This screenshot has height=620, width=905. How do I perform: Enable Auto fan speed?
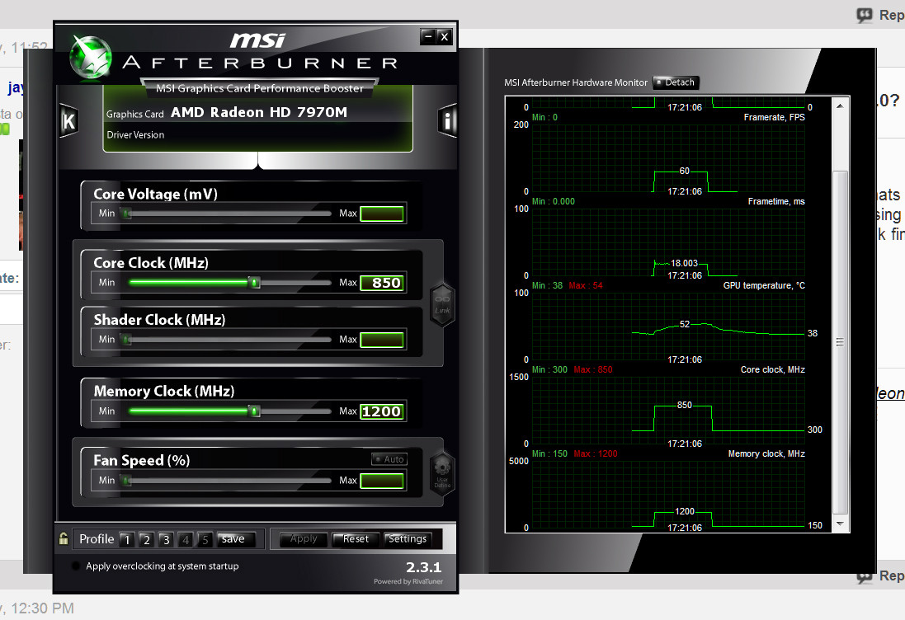pyautogui.click(x=389, y=459)
